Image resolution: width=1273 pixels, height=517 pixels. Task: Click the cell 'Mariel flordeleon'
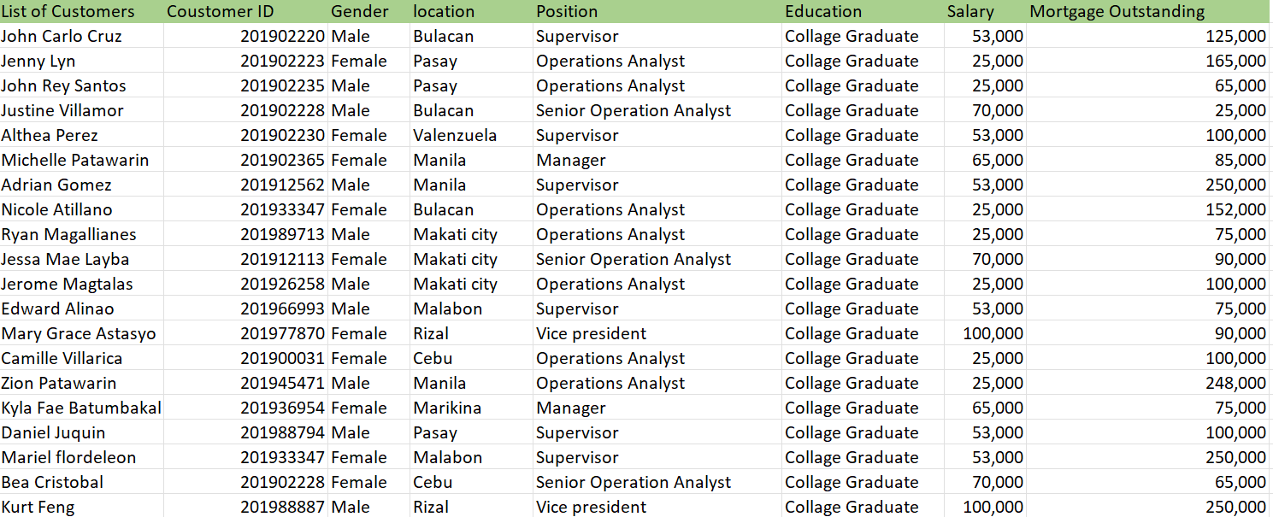click(x=81, y=457)
